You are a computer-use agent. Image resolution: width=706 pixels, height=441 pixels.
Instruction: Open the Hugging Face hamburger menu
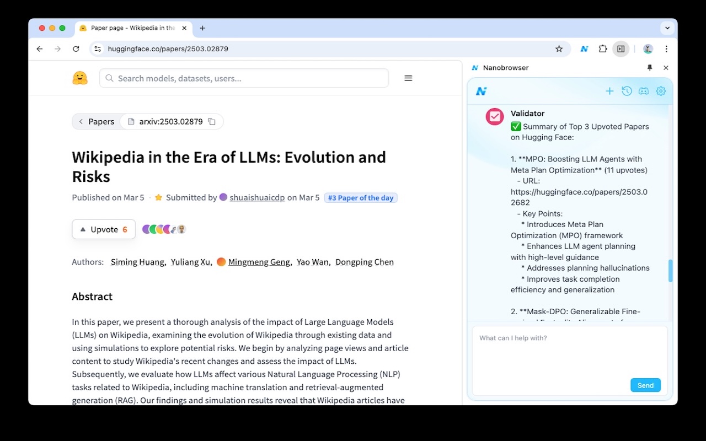click(x=408, y=78)
